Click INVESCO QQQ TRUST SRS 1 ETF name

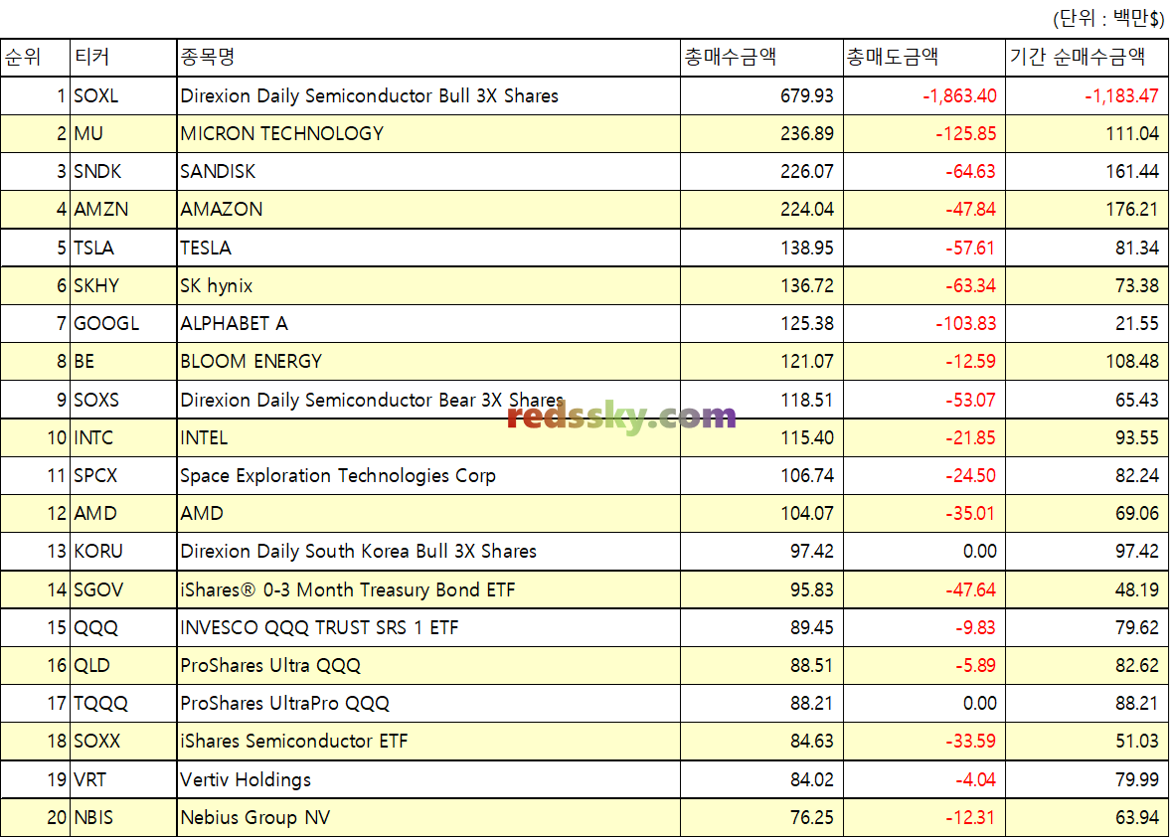pos(319,628)
